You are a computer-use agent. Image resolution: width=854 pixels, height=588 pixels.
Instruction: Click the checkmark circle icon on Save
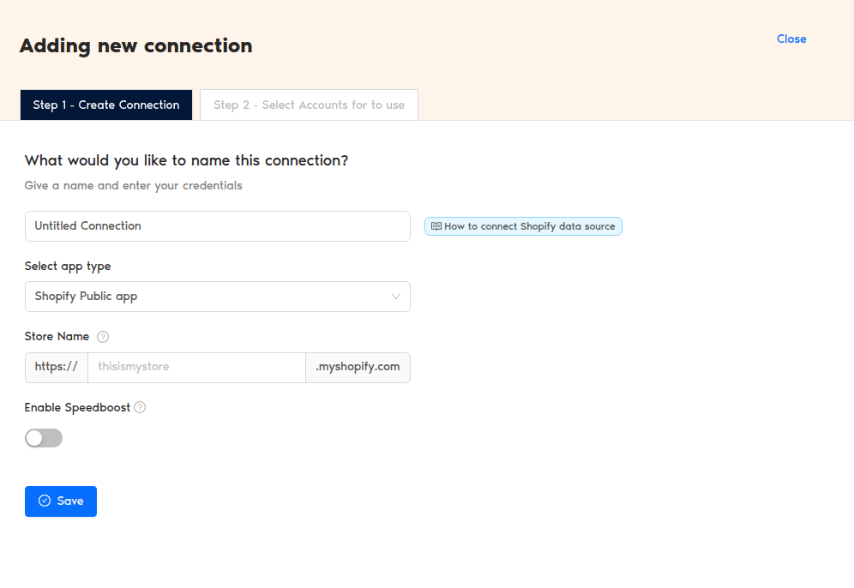pos(45,501)
